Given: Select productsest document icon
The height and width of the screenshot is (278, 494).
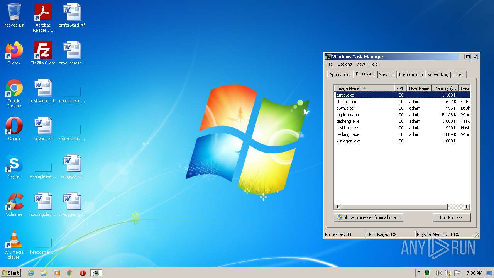Looking at the screenshot, I should (72, 53).
